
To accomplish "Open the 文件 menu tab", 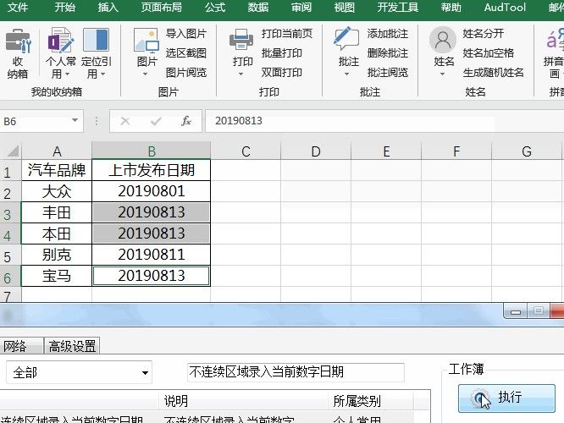I will tap(18, 7).
